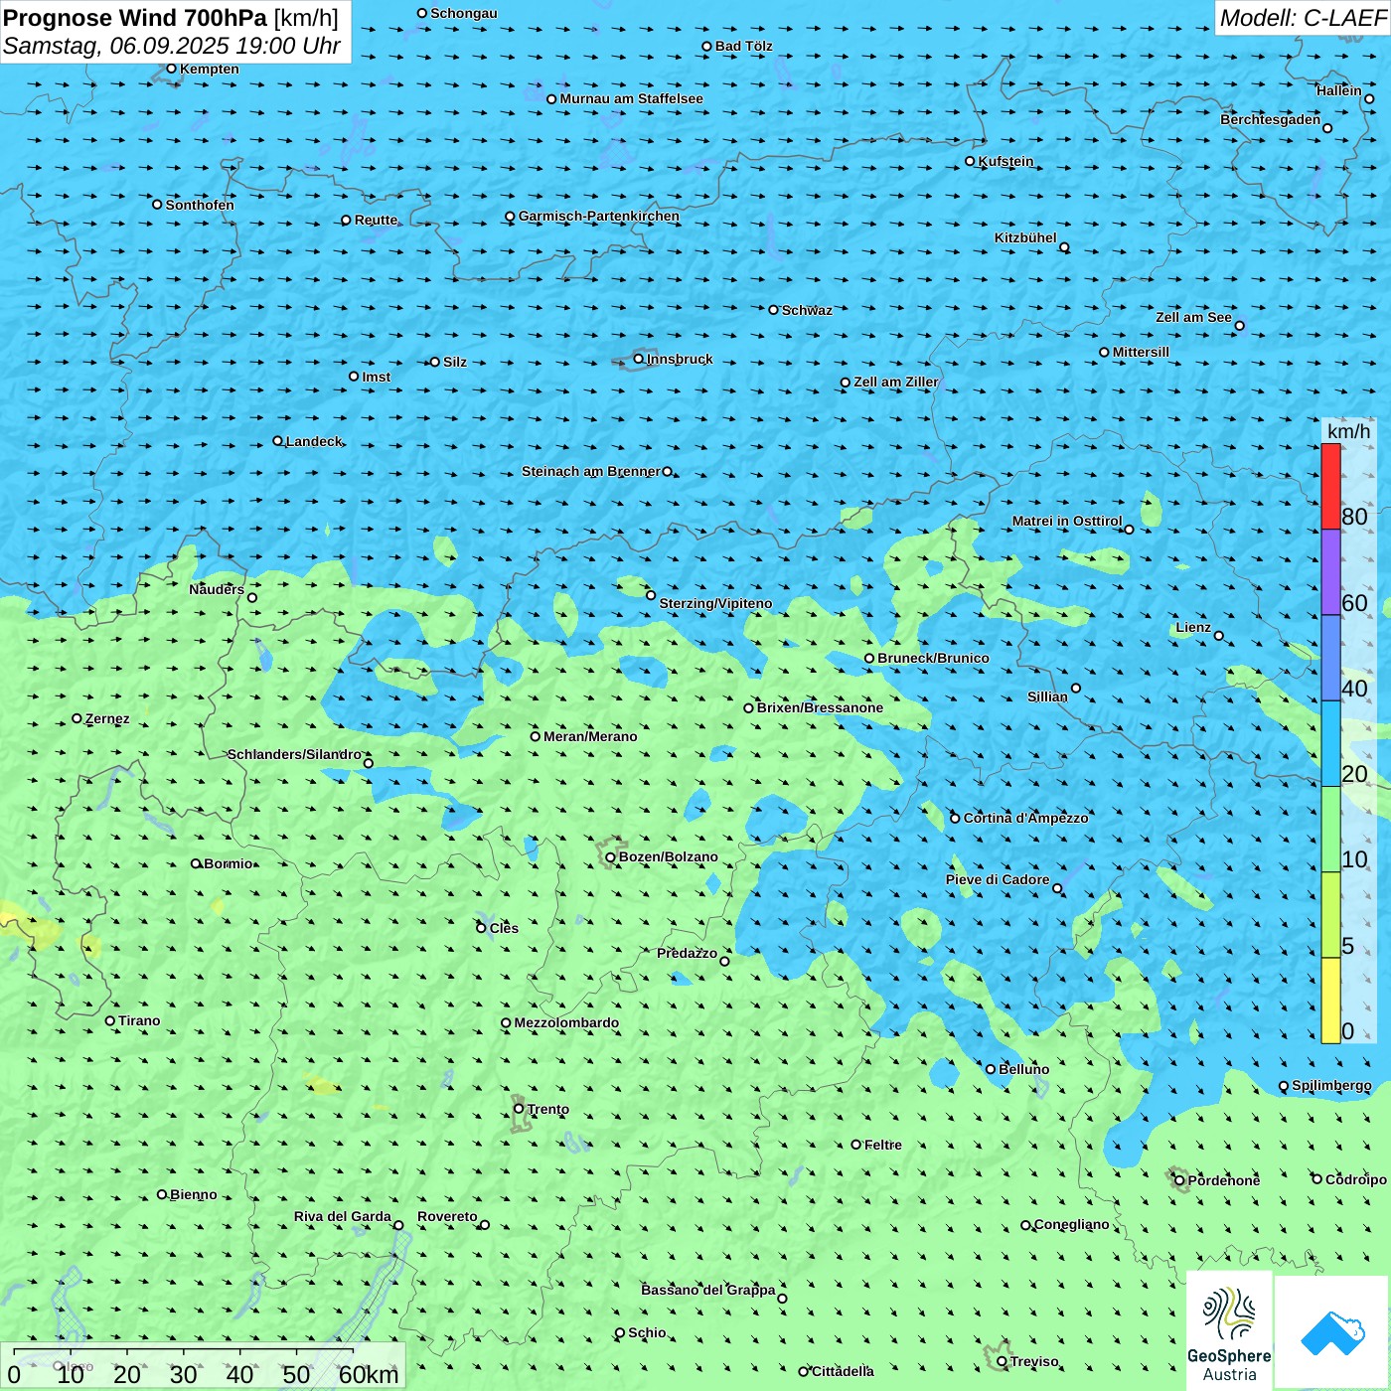
Task: Click the Brixen/Bressanone label
Action: 820,707
